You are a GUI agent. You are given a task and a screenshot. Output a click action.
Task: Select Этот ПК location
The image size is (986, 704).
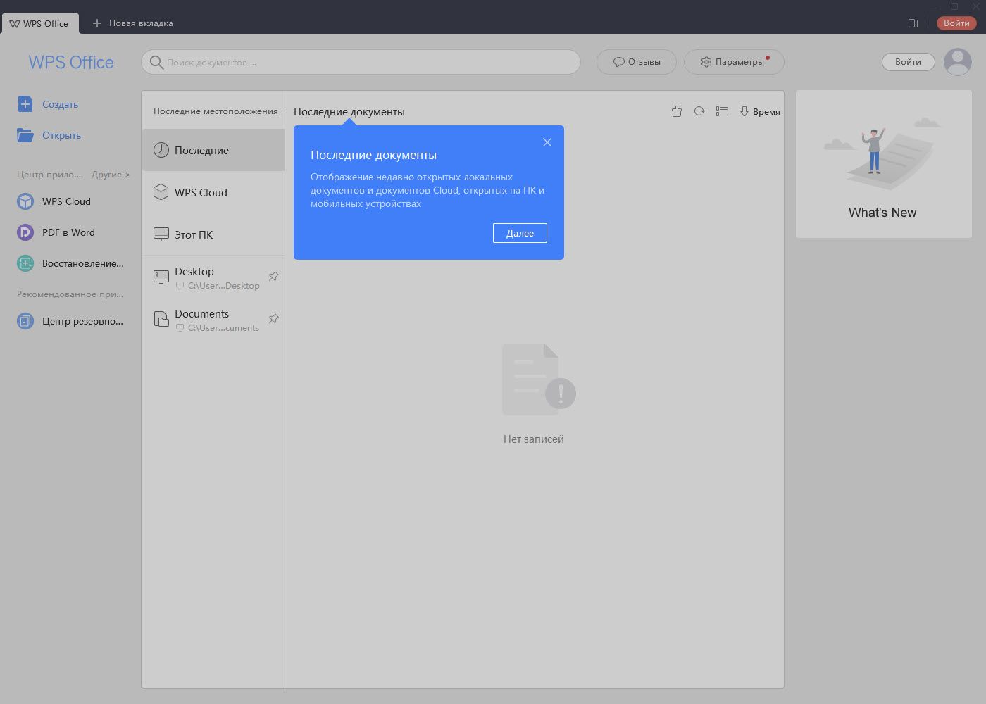tap(213, 234)
